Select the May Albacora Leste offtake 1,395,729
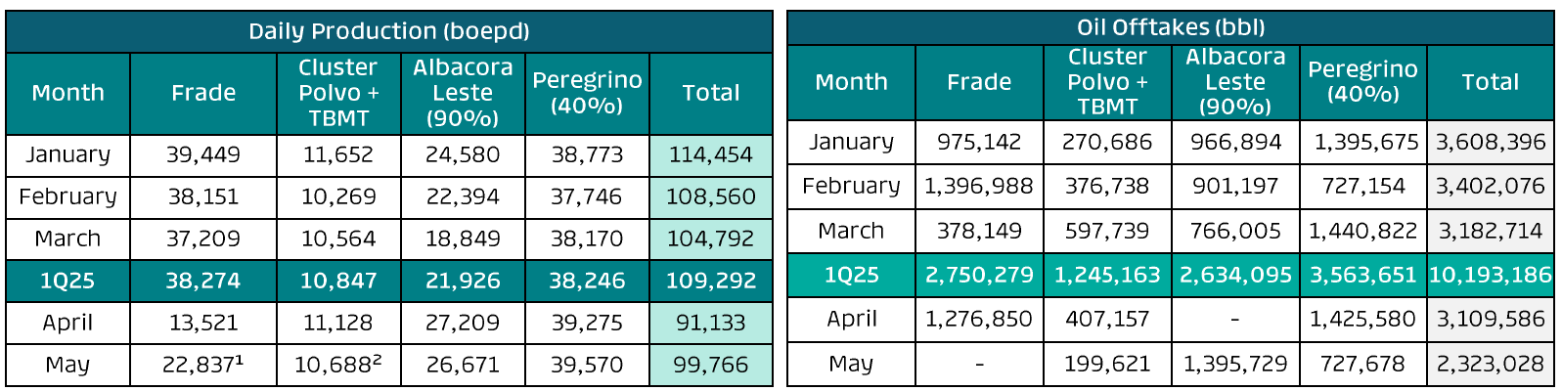The image size is (1562, 391). [1234, 364]
